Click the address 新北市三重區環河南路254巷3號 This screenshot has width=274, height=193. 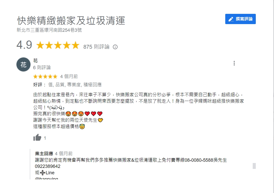[x=49, y=30]
